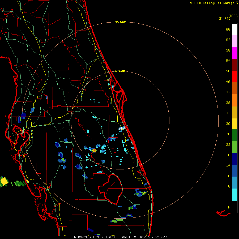Click the 58 legend value
The image size is (239, 239).
click(x=228, y=50)
